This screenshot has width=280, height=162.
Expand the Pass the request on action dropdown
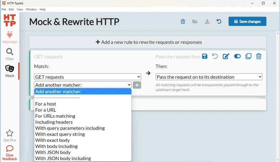click(209, 77)
